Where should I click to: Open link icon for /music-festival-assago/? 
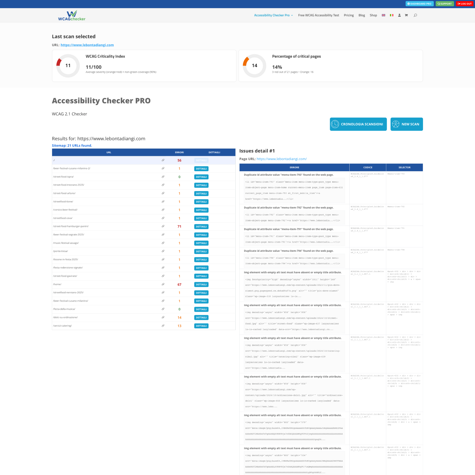click(163, 243)
